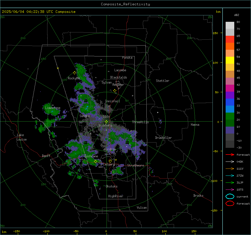
Task: Click the 54 dBZ yellow color swatch
Action: click(230, 60)
